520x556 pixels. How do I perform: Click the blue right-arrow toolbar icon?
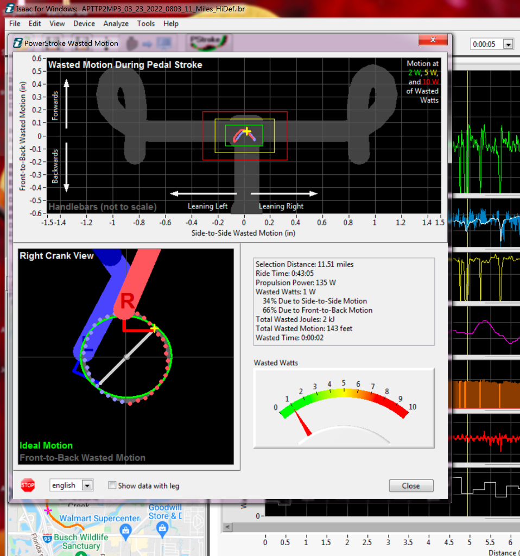147,43
